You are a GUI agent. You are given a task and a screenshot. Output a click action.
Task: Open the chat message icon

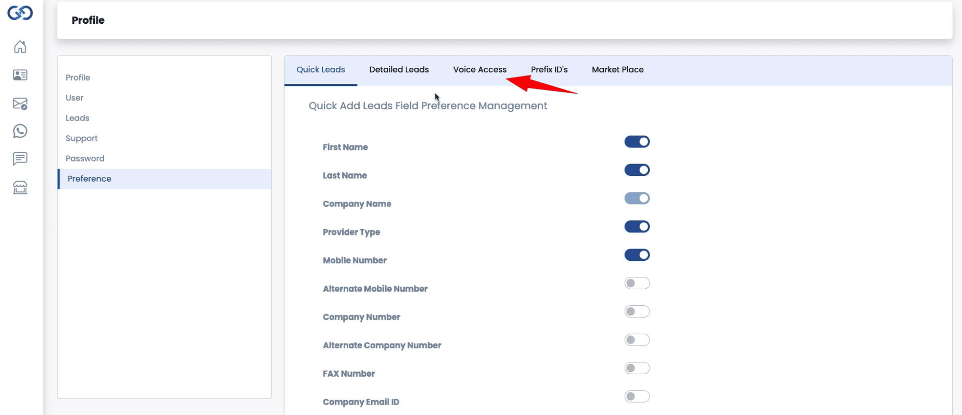click(x=20, y=159)
